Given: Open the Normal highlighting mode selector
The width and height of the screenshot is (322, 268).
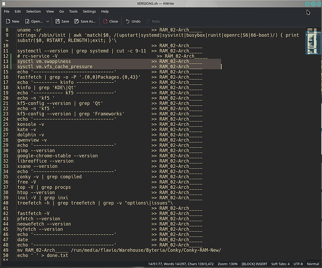Looking at the screenshot, I should (x=315, y=264).
